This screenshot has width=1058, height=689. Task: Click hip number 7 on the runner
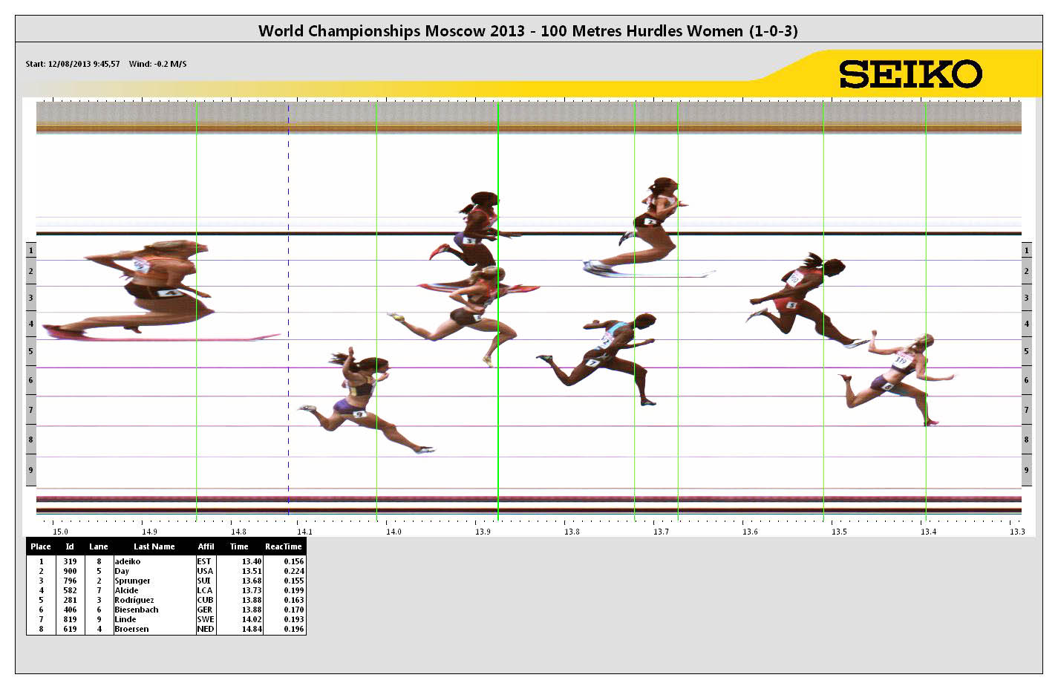pos(592,363)
